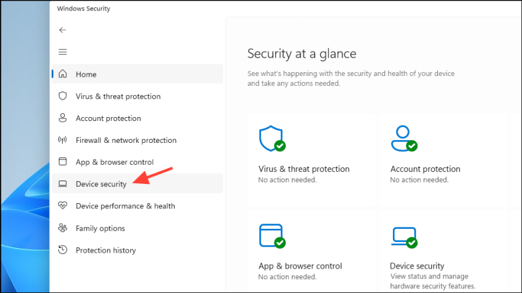Click the Firewall & network antenna icon
This screenshot has width=522, height=293.
[63, 140]
